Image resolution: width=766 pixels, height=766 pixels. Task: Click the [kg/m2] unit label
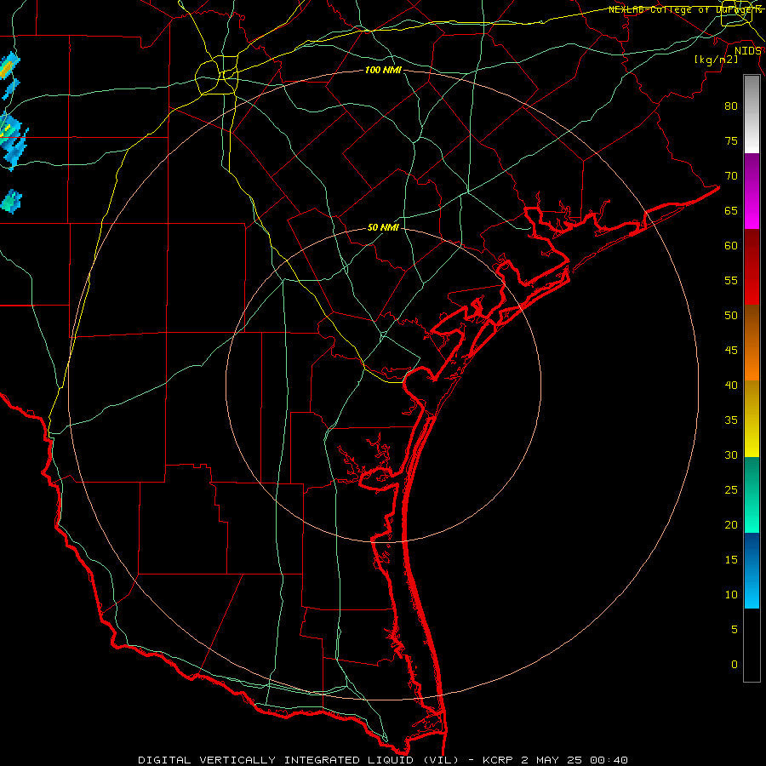(x=716, y=60)
